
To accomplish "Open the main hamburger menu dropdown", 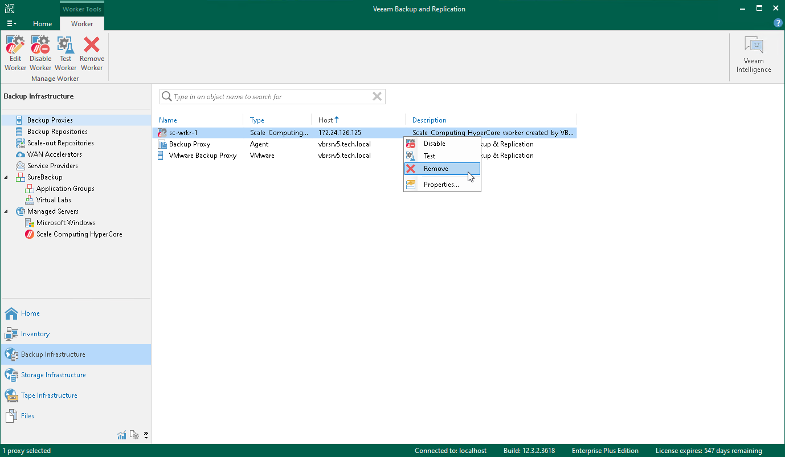I will (11, 23).
